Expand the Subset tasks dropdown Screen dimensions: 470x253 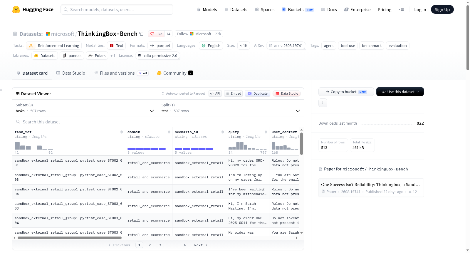pyautogui.click(x=85, y=108)
